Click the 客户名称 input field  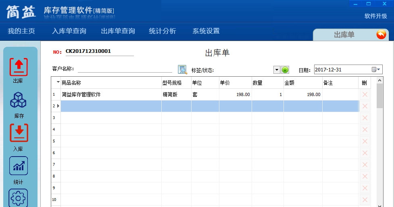point(125,69)
